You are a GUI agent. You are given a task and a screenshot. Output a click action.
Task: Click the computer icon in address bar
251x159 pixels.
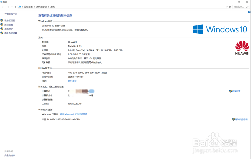[20, 7]
